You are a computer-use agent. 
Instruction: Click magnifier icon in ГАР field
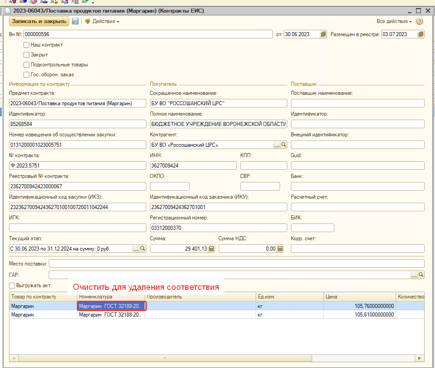tap(421, 275)
